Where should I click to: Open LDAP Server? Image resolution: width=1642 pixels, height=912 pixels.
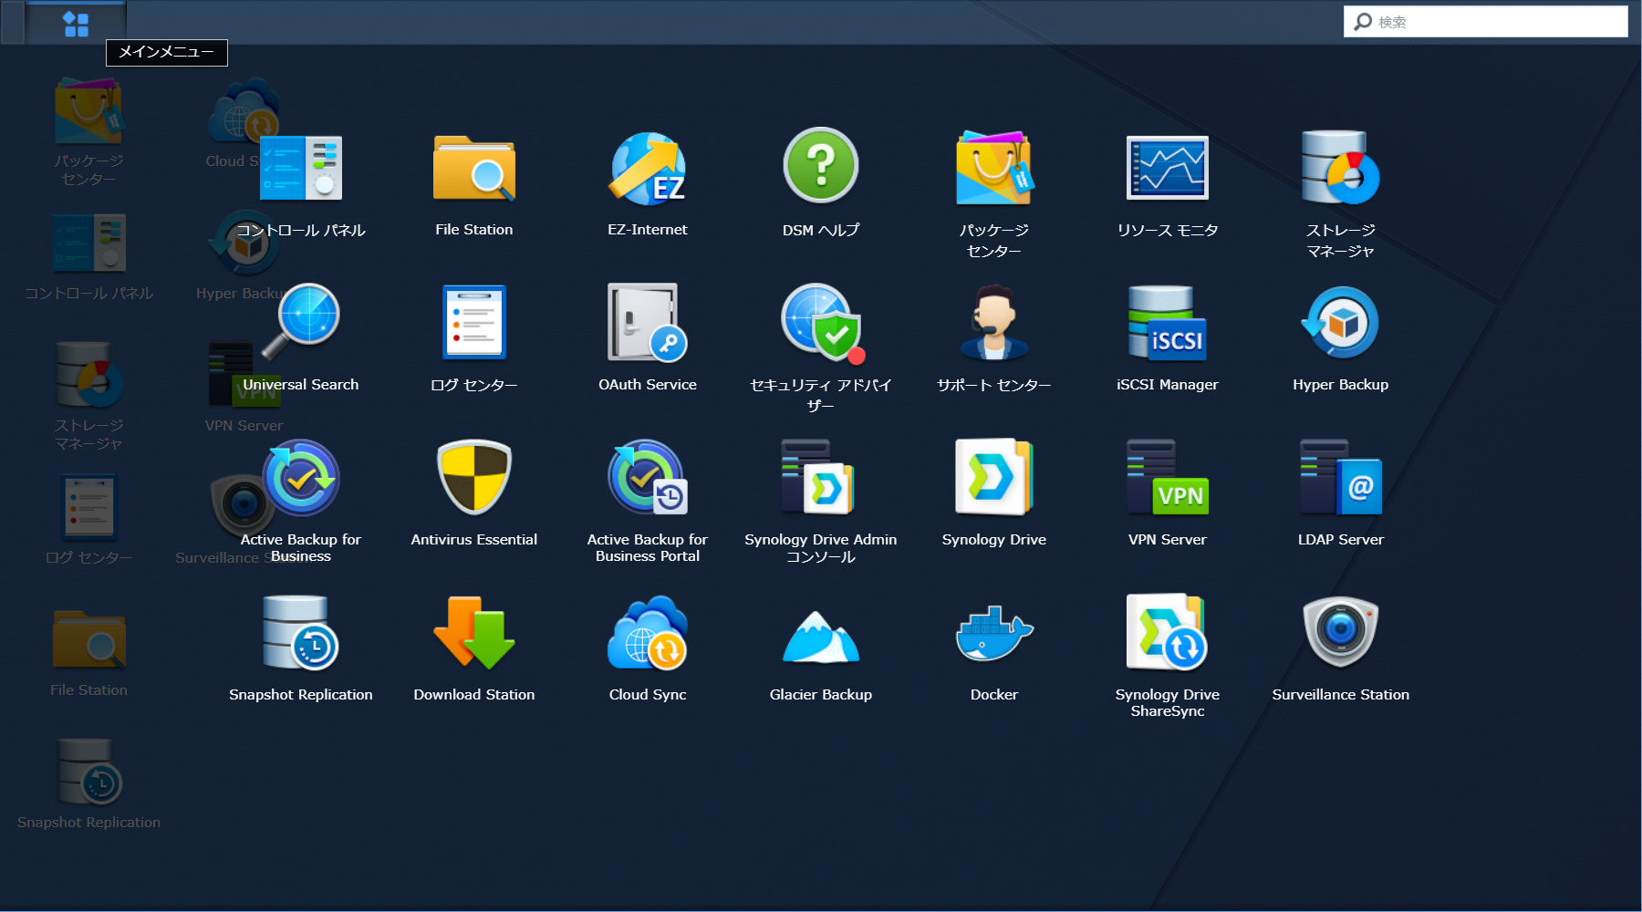[x=1341, y=494]
